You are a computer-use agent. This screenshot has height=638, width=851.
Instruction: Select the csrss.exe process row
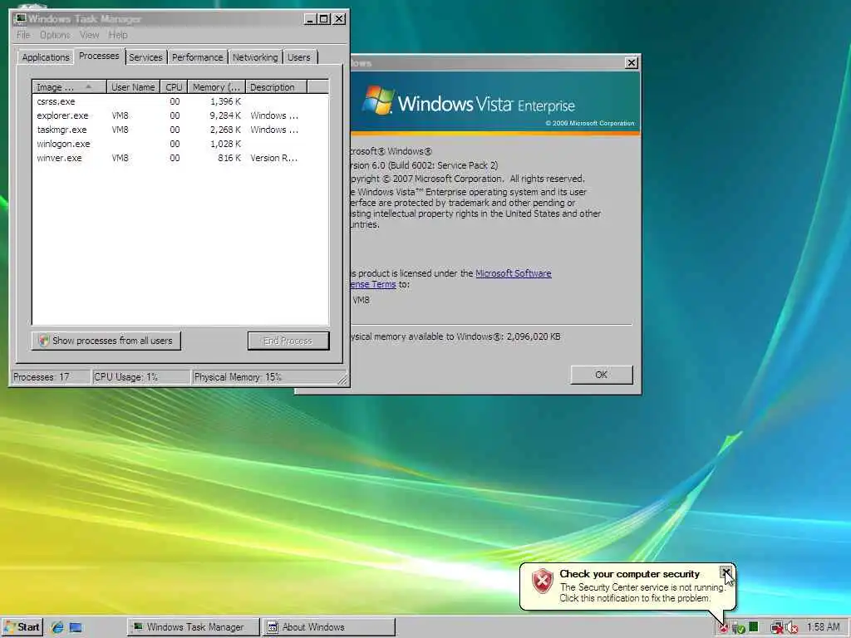pyautogui.click(x=180, y=101)
